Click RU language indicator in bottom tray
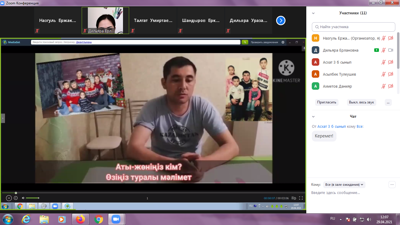Image resolution: width=400 pixels, height=225 pixels. [x=333, y=219]
